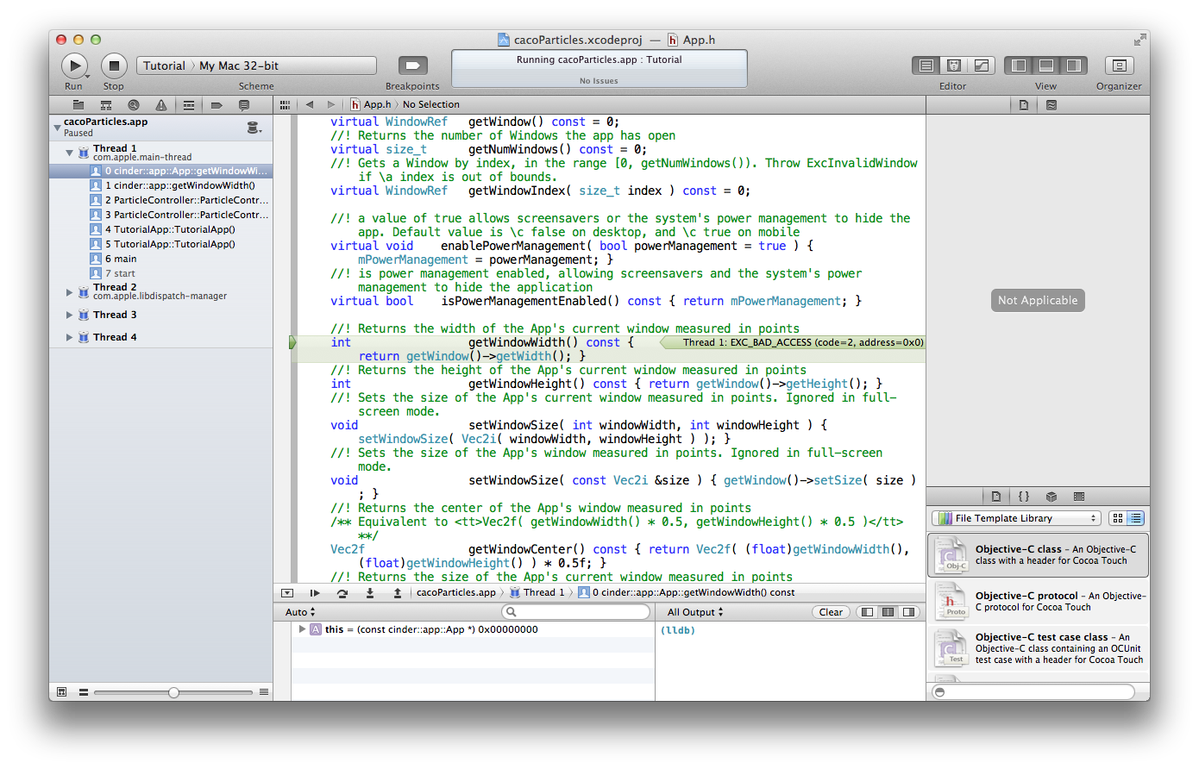Clear the console output
Viewport: 1199px width, 769px height.
coord(831,612)
